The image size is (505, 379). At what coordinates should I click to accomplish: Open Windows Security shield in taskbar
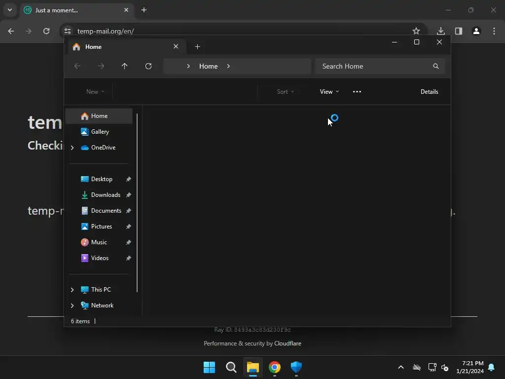[x=296, y=367]
